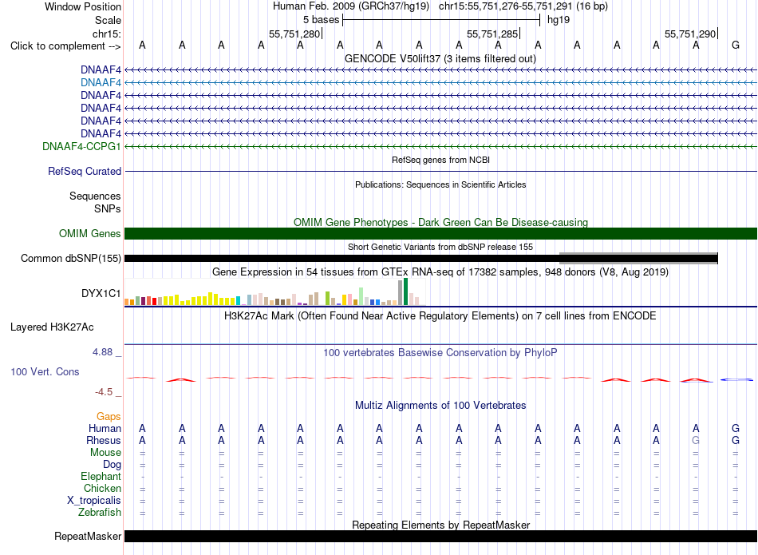Click the light green GTEx expression bar
The height and width of the screenshot is (555, 758).
pos(361,296)
